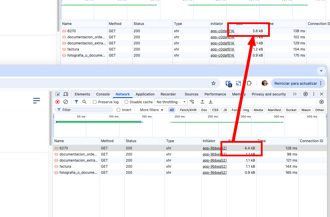This screenshot has height=217, width=330.
Task: Check the Invert filter checkbox
Action: click(119, 110)
